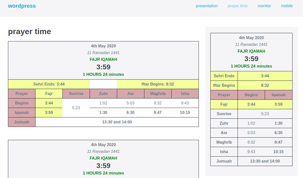
Task: Go to the presentation menu item
Action: (207, 6)
